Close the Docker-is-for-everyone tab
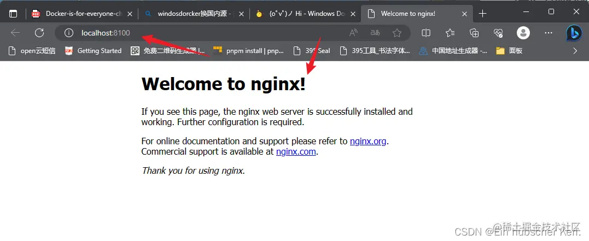This screenshot has height=241, width=589. pyautogui.click(x=130, y=14)
